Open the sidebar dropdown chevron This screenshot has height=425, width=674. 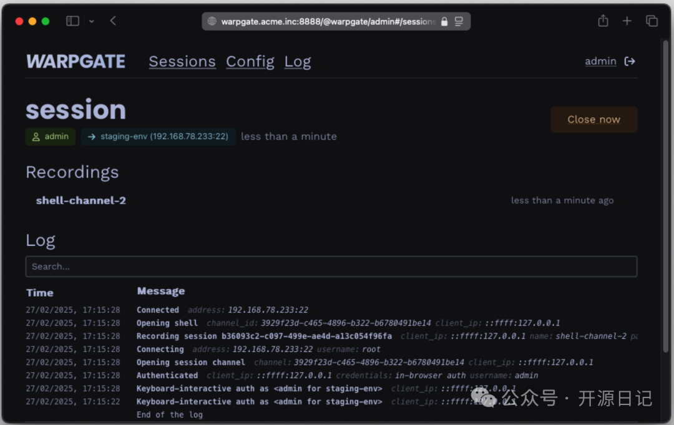(x=92, y=21)
